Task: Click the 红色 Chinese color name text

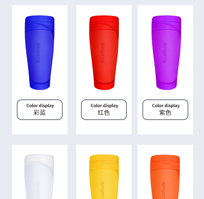Action: 104,113
